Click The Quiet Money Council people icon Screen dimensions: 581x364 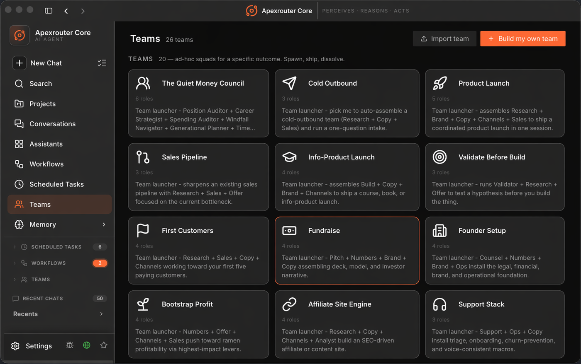coord(143,83)
